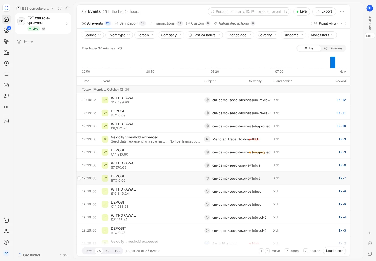Viewport: 376px width, 261px height.
Task: Open the Severity filter dropdown
Action: click(267, 35)
